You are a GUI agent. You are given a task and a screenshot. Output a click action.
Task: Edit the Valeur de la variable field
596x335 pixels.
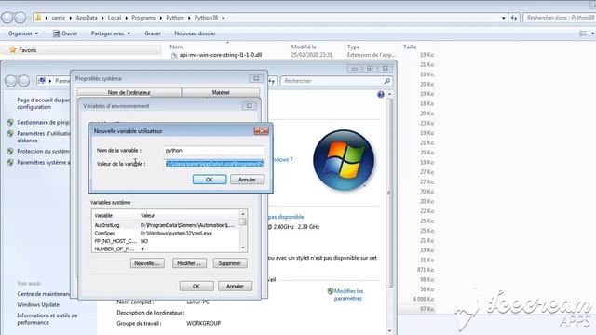[x=214, y=164]
